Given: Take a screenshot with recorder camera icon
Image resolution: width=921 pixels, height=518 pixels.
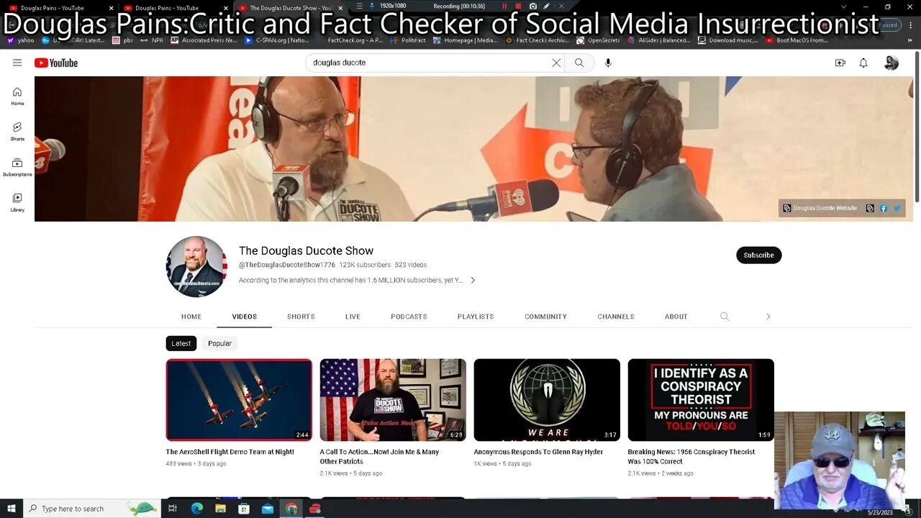Looking at the screenshot, I should [532, 6].
